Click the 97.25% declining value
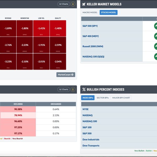The height and width of the screenshot is (157, 157). [x=18, y=127]
